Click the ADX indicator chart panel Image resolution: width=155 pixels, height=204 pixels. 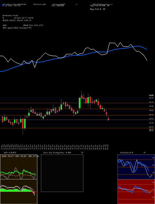[x=19, y=167]
